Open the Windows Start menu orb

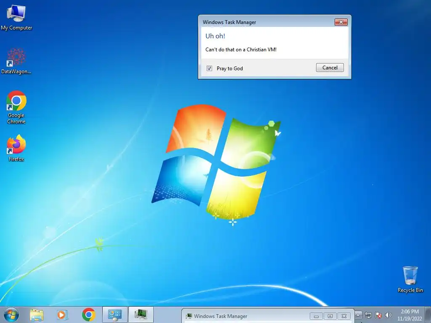coord(11,315)
